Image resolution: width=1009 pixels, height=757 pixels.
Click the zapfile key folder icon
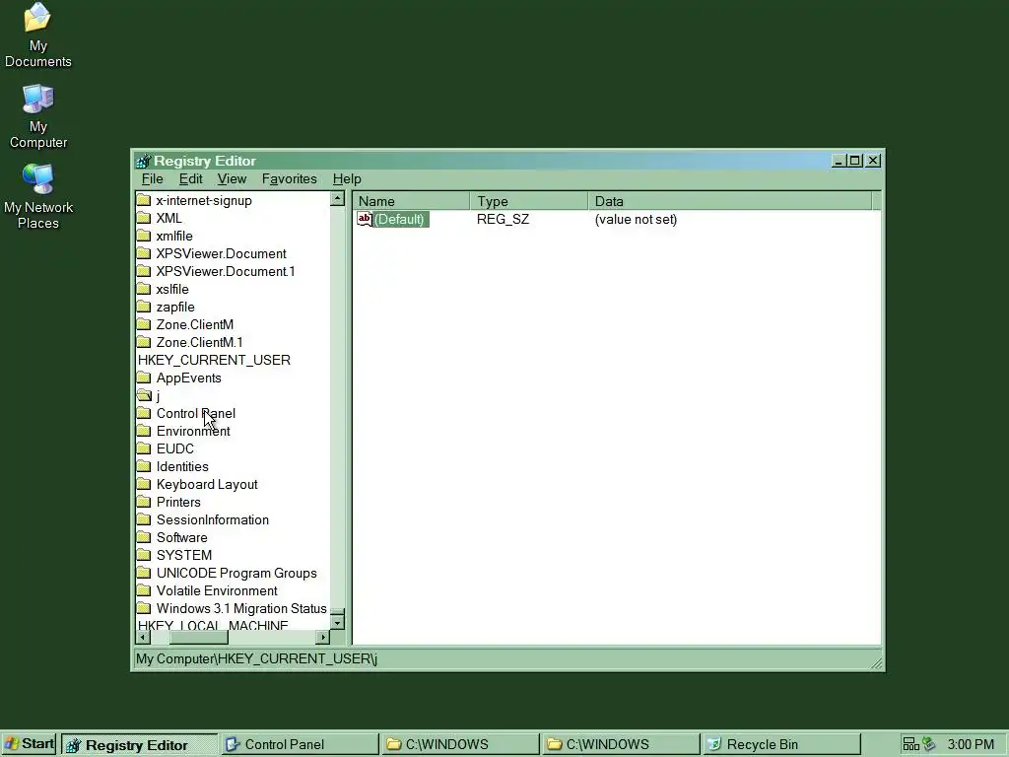[x=144, y=307]
